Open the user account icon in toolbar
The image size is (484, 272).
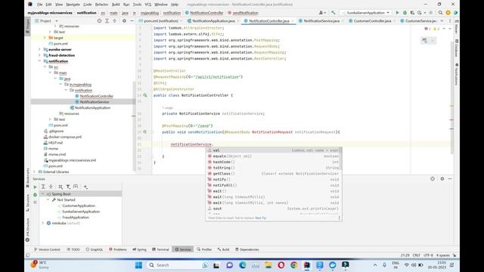pos(321,13)
